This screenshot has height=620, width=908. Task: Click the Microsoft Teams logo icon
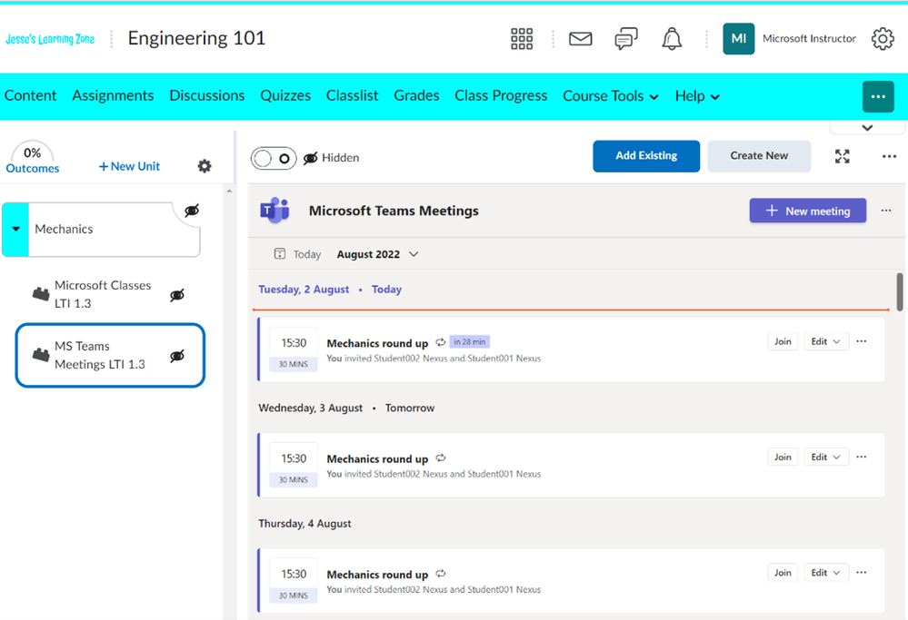pos(274,211)
